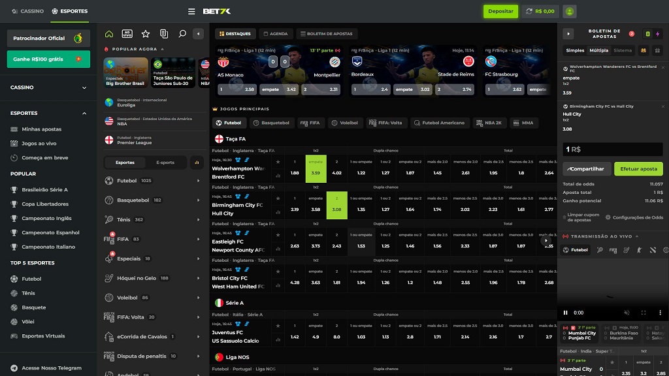
Task: Open the bet history coupon icon
Action: [x=164, y=34]
